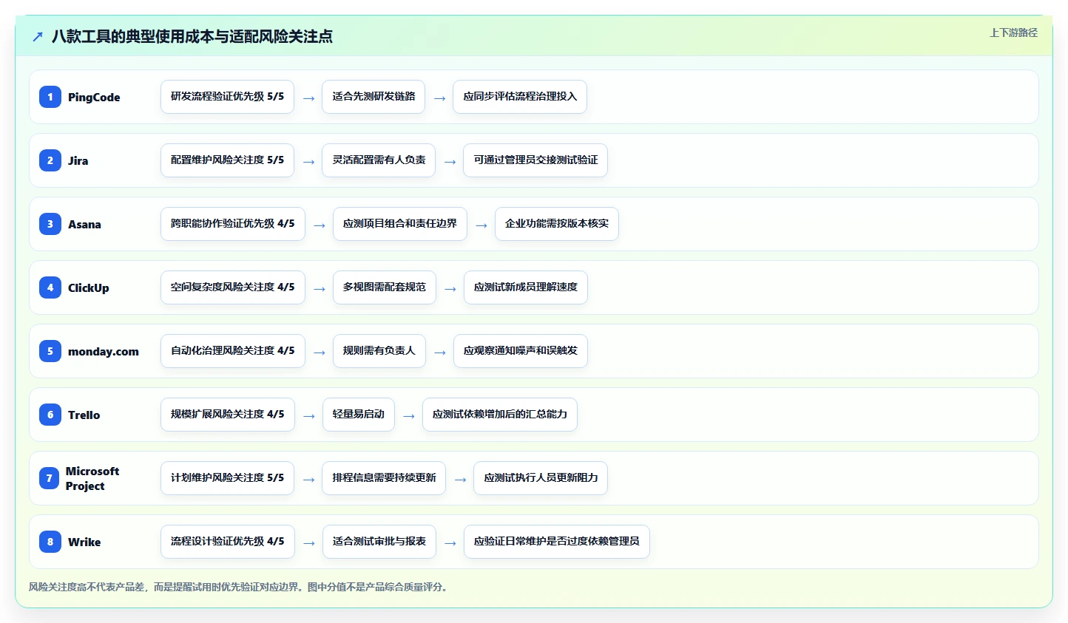Select the 上下游路径 label at top right
Viewport: 1068px width, 623px height.
tap(1013, 33)
